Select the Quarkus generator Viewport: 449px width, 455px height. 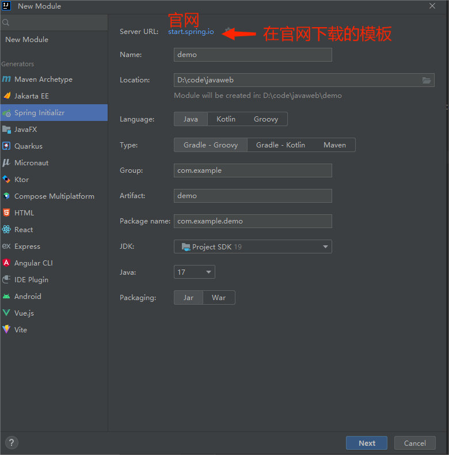click(x=54, y=146)
